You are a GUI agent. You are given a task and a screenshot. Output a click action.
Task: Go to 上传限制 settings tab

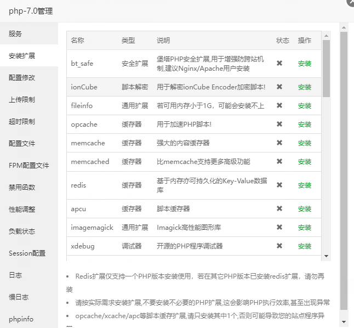coord(29,99)
